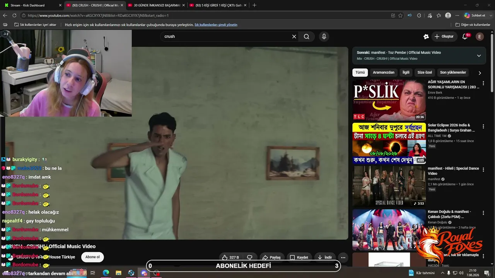Open Microsoft Edge from the taskbar
This screenshot has height=278, width=495.
pos(106,273)
